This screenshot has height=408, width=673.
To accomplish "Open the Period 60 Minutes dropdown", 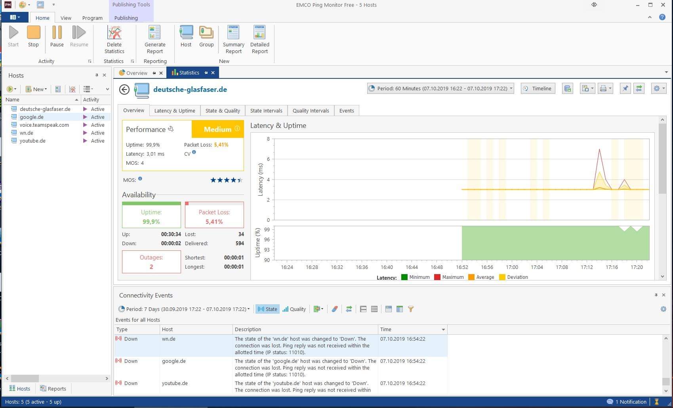I will (x=440, y=89).
